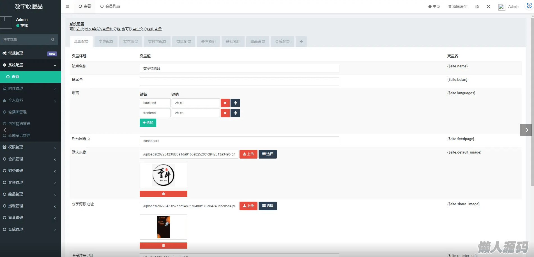The image size is (534, 257).
Task: Click the left arrow in the sidebar
Action: tap(5, 130)
